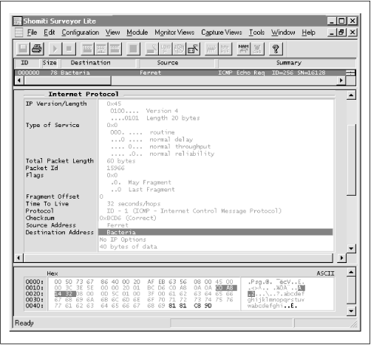Image resolution: width=371 pixels, height=345 pixels.
Task: Click decode pane horizontal scroll left arrow
Action: click(18, 258)
